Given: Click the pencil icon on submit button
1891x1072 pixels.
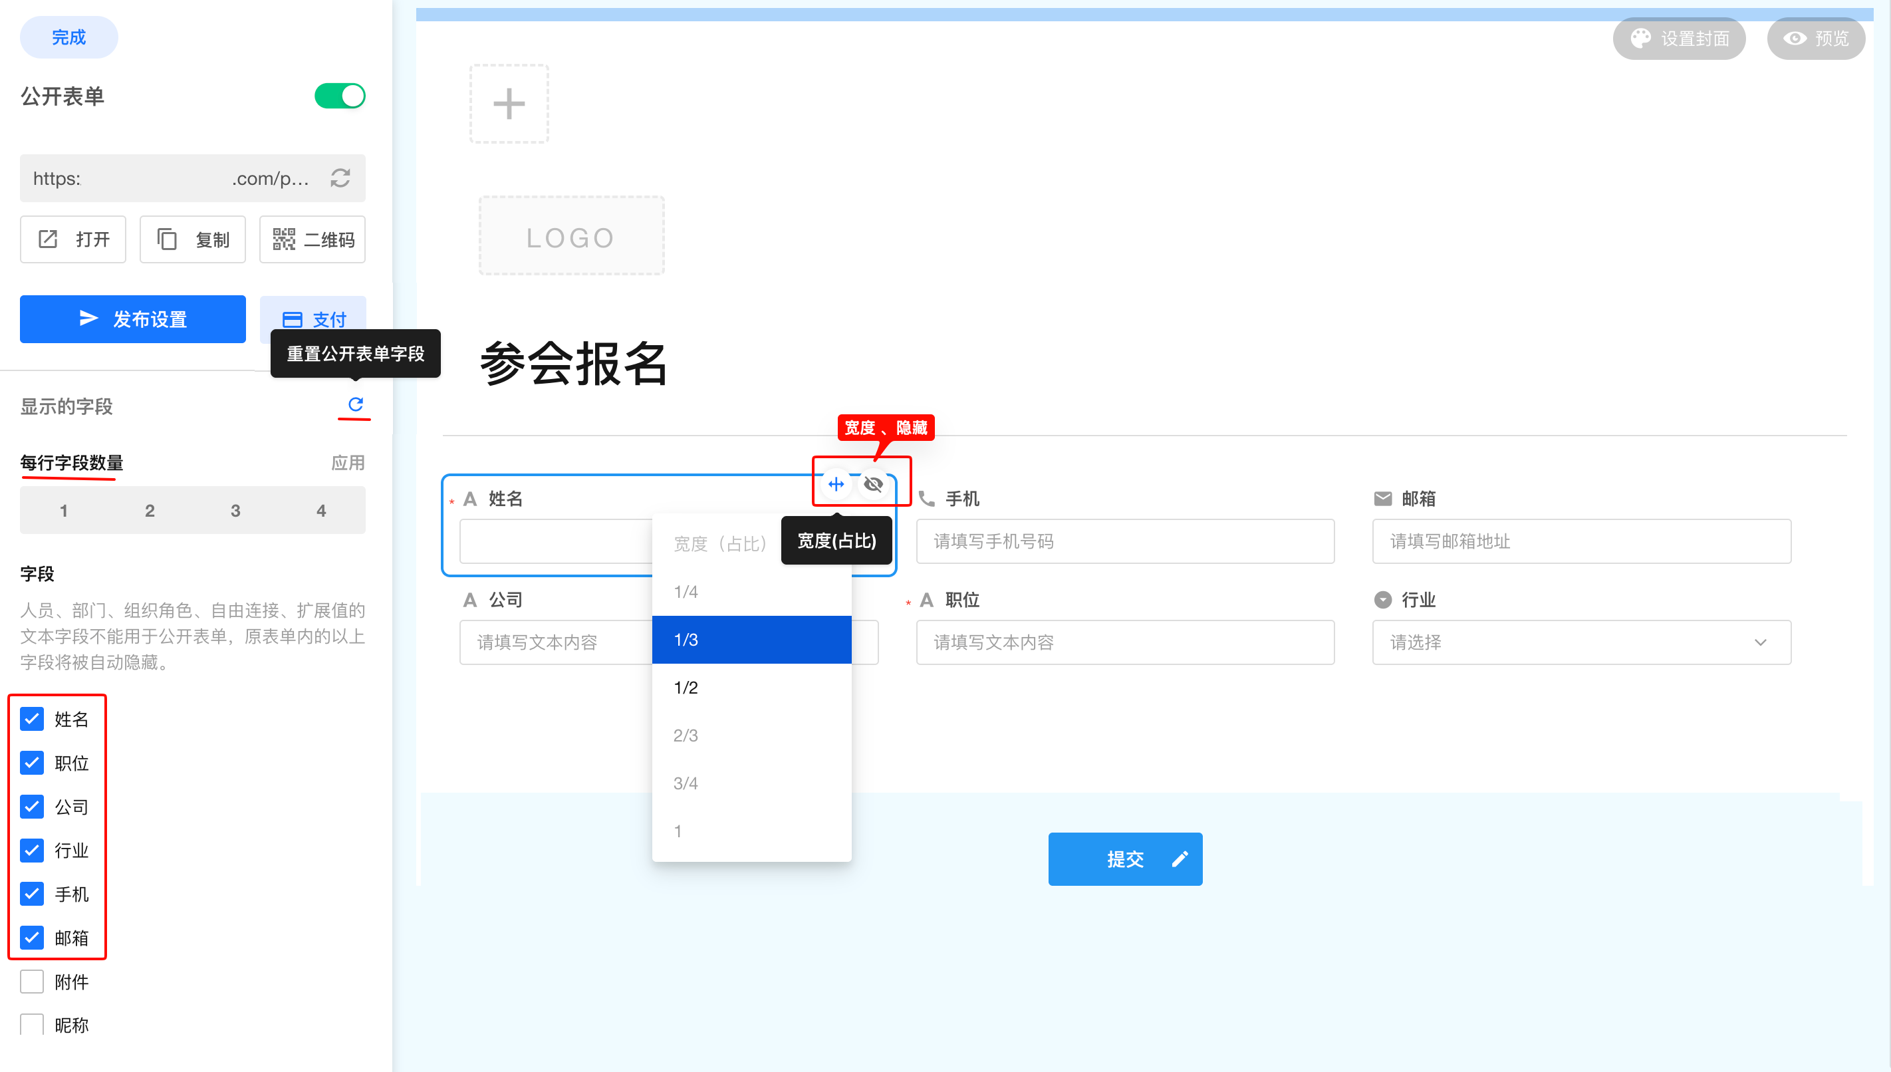Looking at the screenshot, I should tap(1179, 859).
